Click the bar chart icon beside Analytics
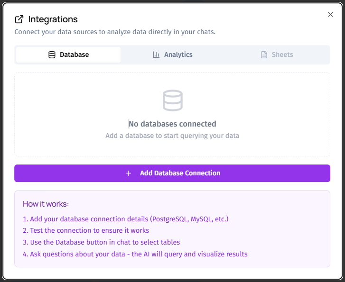 click(156, 55)
